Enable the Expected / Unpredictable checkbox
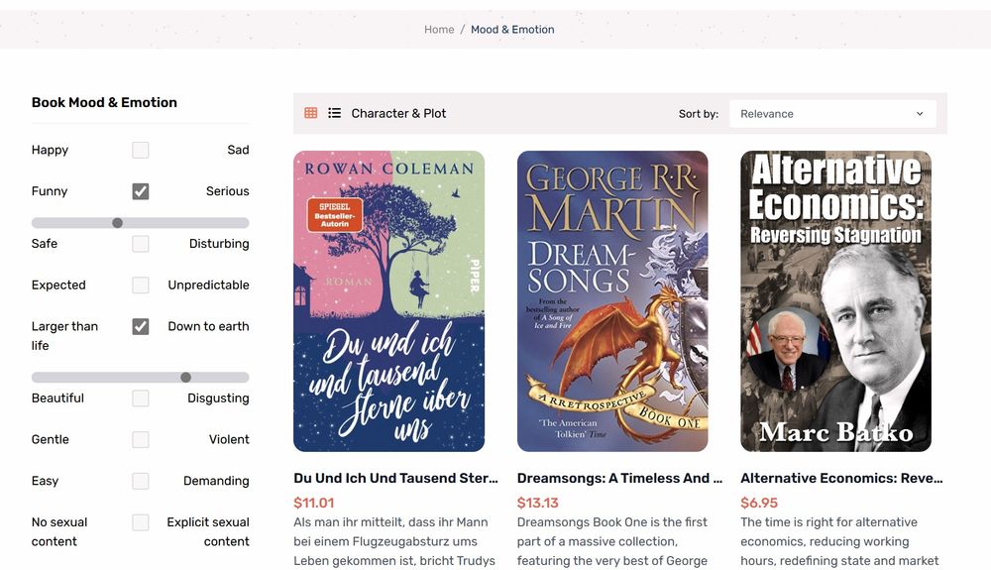The image size is (991, 570). point(141,285)
